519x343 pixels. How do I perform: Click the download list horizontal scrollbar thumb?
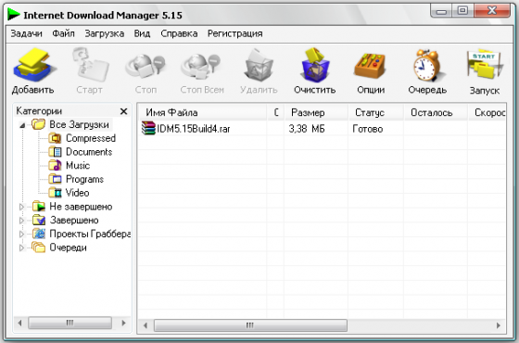tap(250, 325)
